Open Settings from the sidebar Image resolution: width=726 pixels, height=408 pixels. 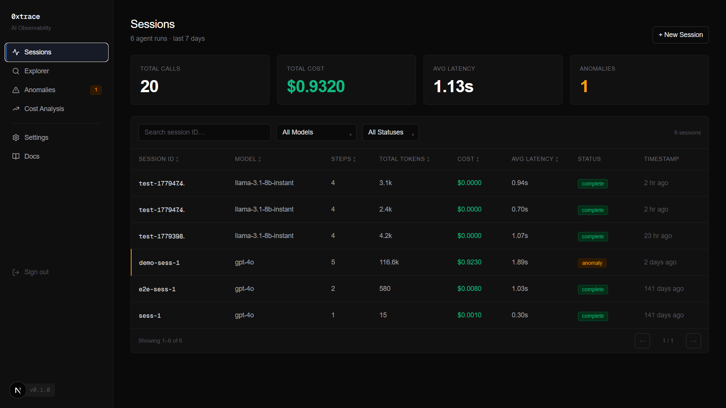(57, 138)
